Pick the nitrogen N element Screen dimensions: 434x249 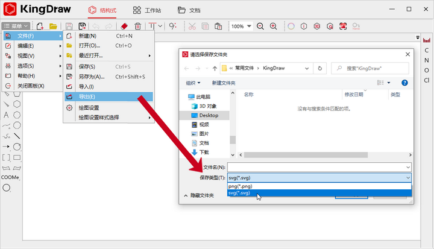427,60
